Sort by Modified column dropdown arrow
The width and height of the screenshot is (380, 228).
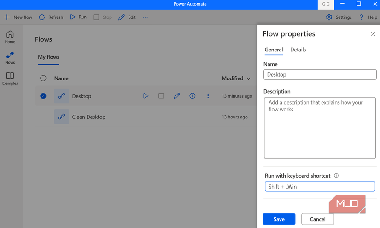click(x=248, y=78)
